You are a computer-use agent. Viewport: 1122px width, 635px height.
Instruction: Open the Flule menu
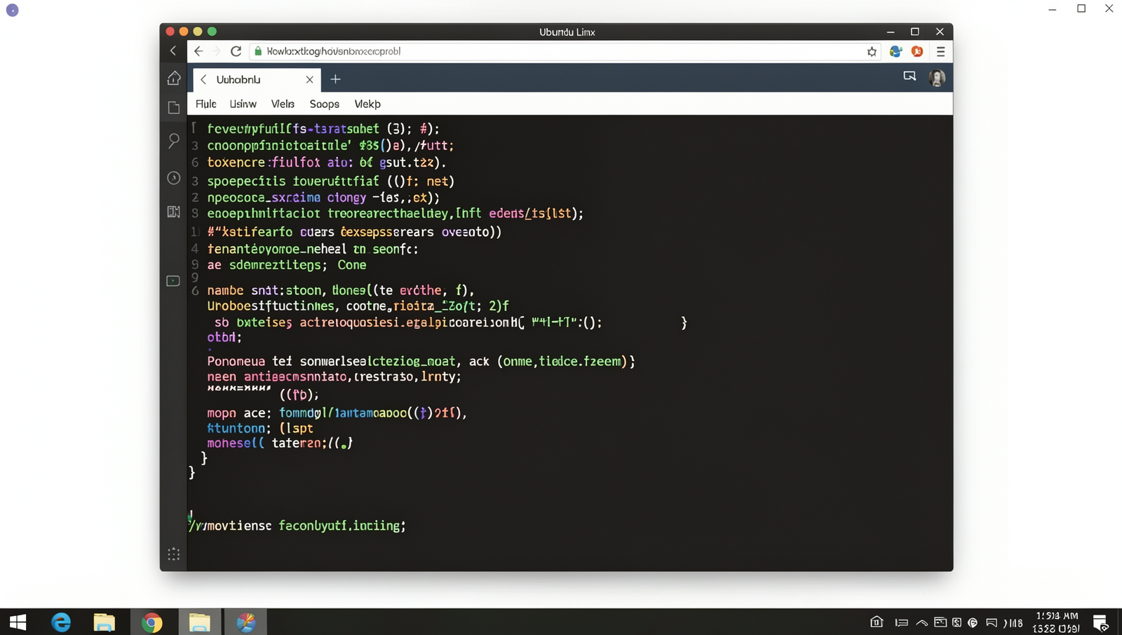pyautogui.click(x=205, y=104)
